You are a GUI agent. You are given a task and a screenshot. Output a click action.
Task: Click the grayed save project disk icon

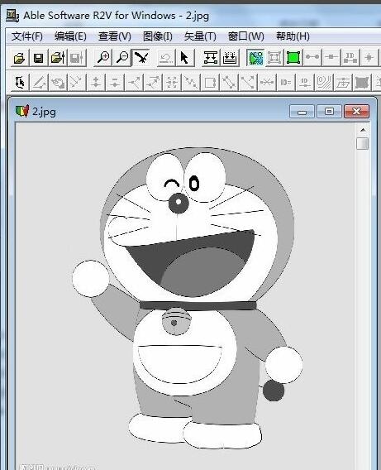pos(77,58)
